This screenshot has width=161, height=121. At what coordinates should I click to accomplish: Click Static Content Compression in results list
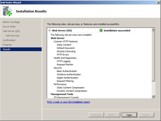pyautogui.click(x=71, y=88)
